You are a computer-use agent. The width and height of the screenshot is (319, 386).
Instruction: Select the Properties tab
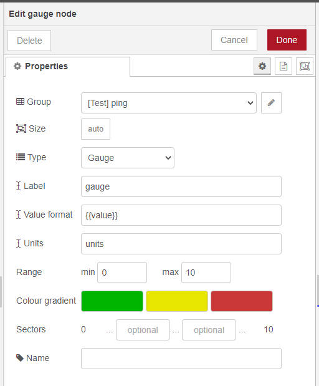coord(68,67)
